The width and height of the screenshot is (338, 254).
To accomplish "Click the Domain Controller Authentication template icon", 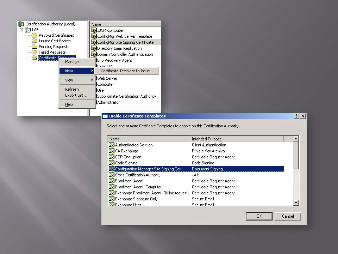I will click(94, 54).
